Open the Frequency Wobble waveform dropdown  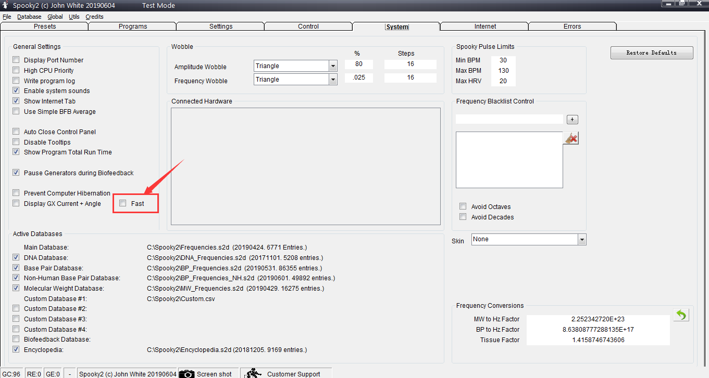pyautogui.click(x=333, y=80)
